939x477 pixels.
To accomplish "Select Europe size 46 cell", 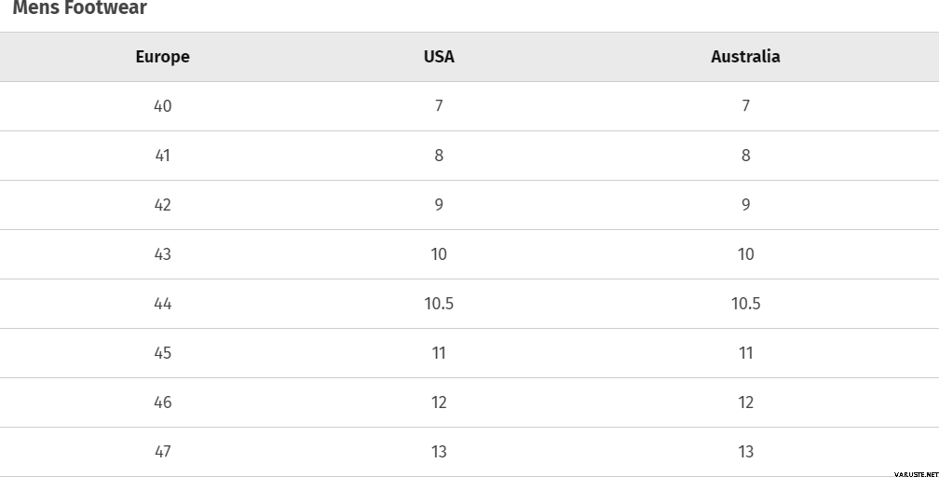I will (162, 402).
